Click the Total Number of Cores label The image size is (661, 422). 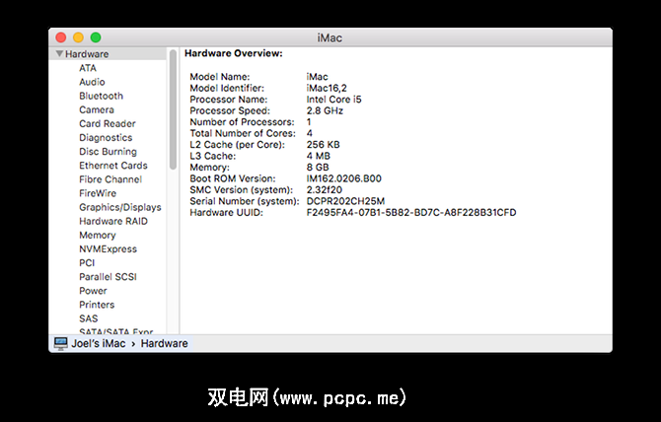243,133
